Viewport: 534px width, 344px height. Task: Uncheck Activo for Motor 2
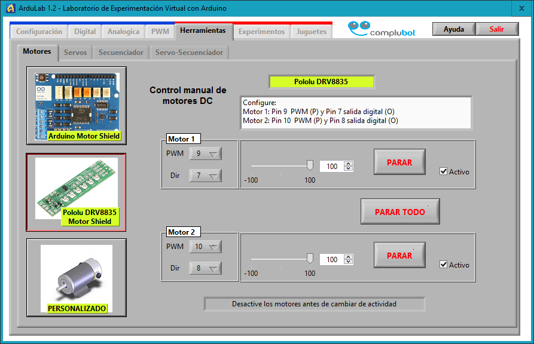tap(443, 265)
